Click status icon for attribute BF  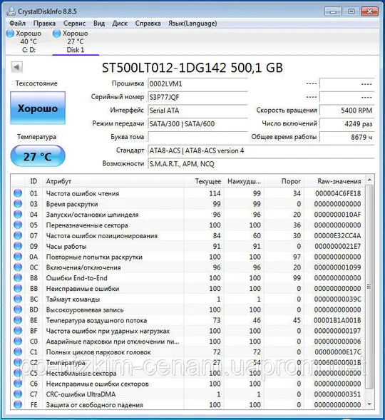click(18, 331)
